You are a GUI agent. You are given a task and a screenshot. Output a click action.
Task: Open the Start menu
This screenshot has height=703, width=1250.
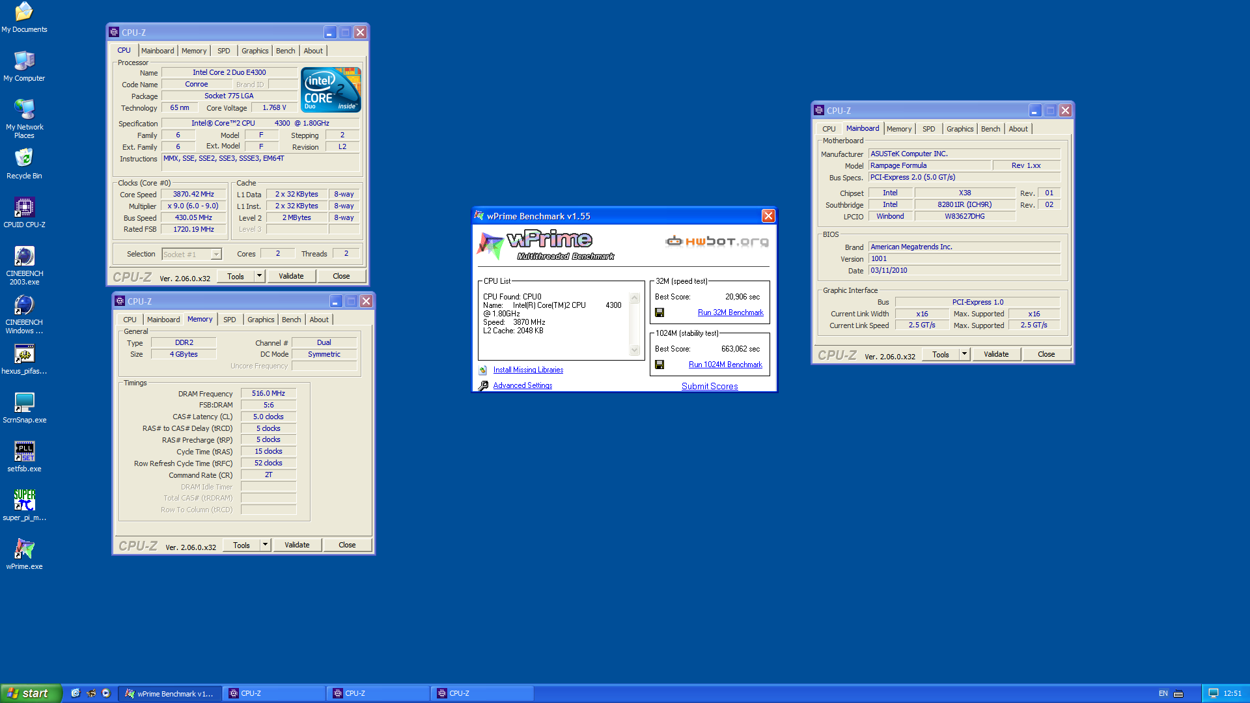pyautogui.click(x=31, y=693)
